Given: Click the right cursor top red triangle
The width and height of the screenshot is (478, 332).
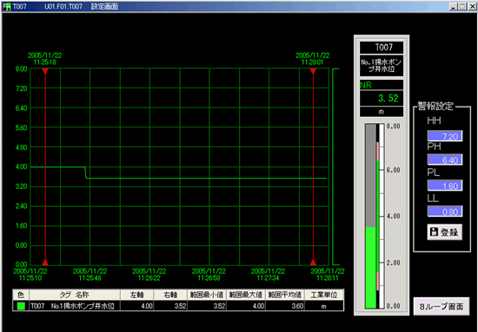Looking at the screenshot, I should tap(313, 71).
